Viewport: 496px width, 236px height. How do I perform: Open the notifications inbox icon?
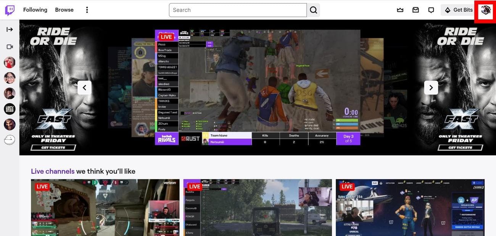(415, 10)
